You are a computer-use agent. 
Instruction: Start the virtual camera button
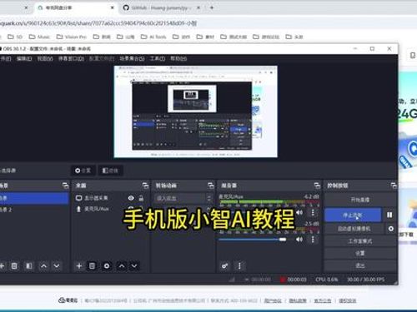point(354,229)
